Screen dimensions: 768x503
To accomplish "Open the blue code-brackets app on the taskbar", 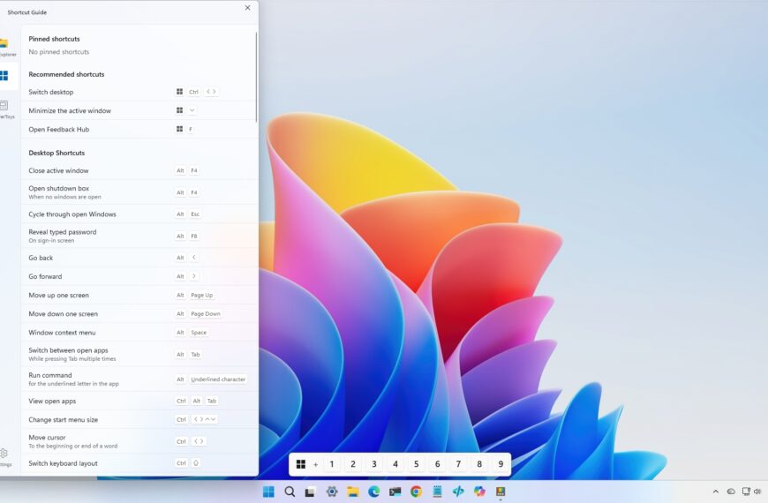I will tap(458, 492).
